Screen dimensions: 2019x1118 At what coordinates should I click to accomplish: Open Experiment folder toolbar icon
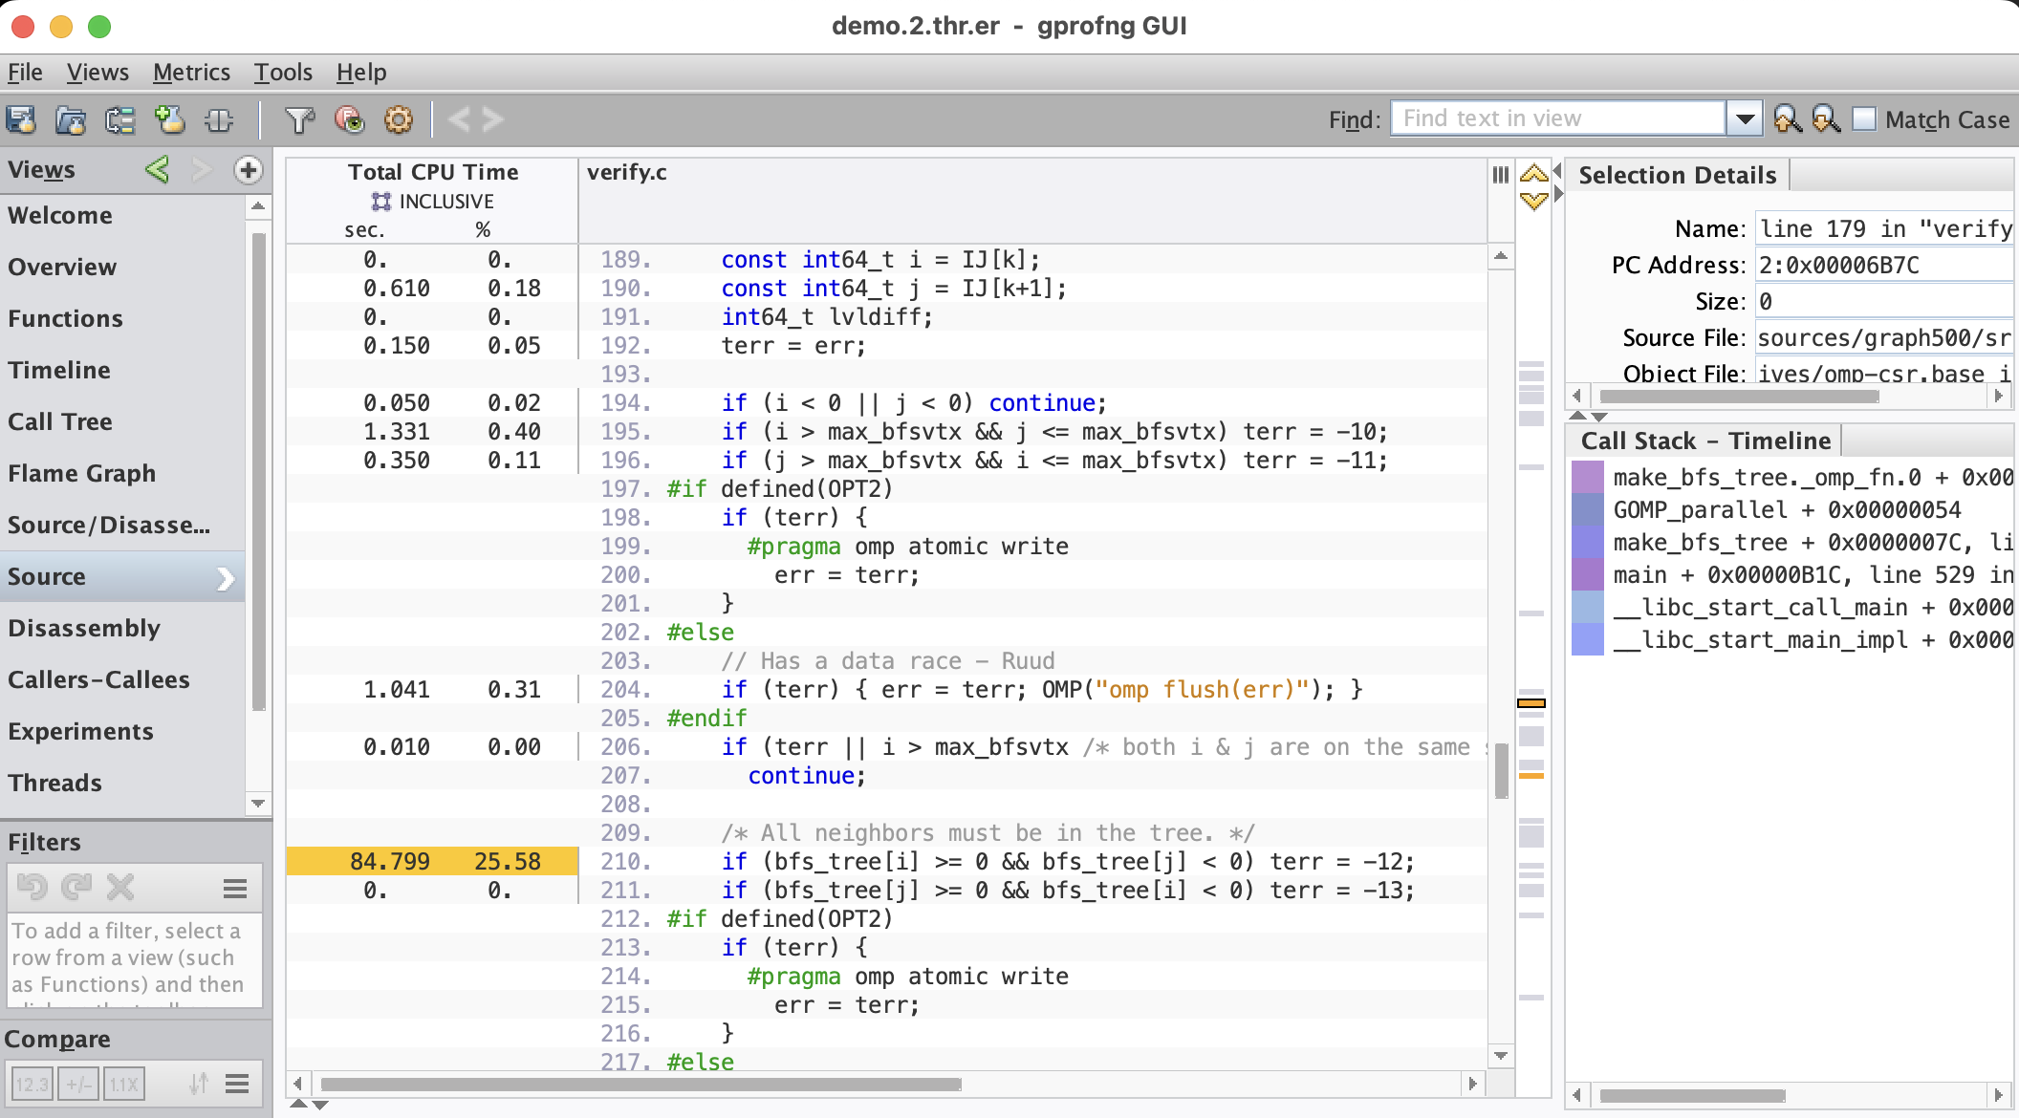coord(71,119)
